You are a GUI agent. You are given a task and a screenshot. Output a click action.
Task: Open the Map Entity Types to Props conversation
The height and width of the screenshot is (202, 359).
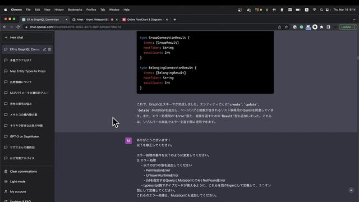click(27, 71)
